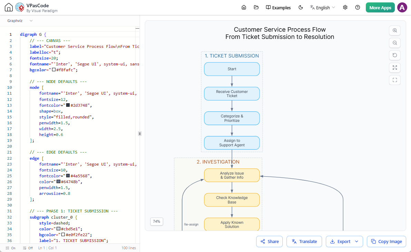Click the #2d3748 fontcolor swatch
This screenshot has width=411, height=252.
click(68, 105)
